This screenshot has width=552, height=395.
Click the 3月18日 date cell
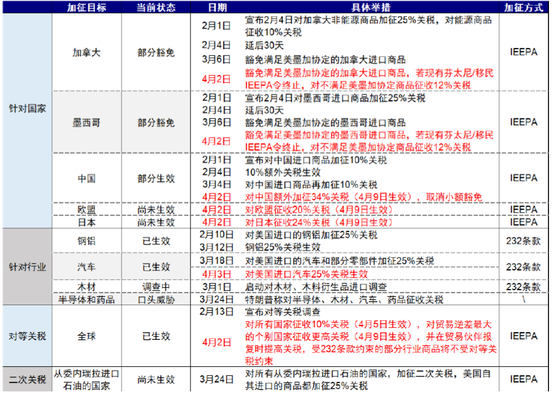[216, 261]
